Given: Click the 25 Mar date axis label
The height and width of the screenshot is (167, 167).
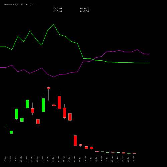Looking at the screenshot, I should click(37, 159).
